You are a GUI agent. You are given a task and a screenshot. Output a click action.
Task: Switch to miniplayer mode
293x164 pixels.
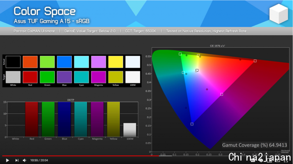click(269, 160)
